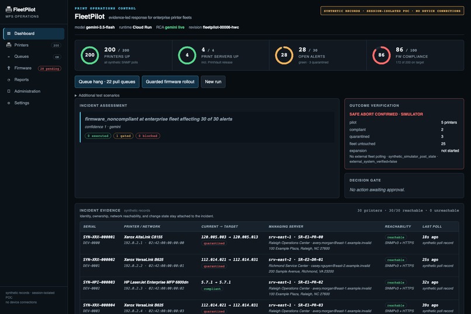Select the firmware_noncompliant incident assessment text

pos(158,119)
